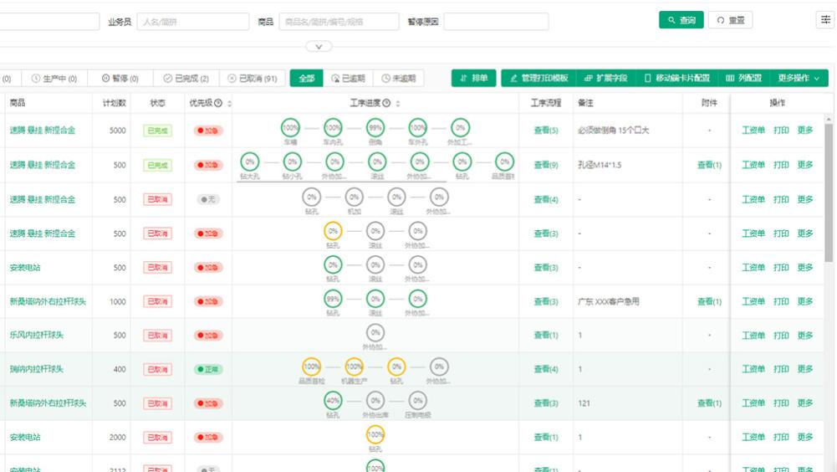
Task: Open 更多 in the 广东 XXX客户急用 row
Action: 805,301
